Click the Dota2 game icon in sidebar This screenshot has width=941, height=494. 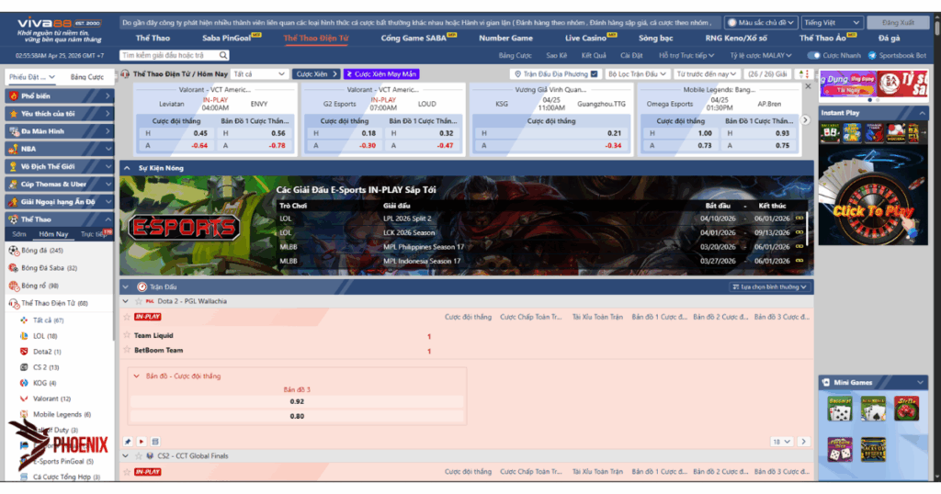24,352
